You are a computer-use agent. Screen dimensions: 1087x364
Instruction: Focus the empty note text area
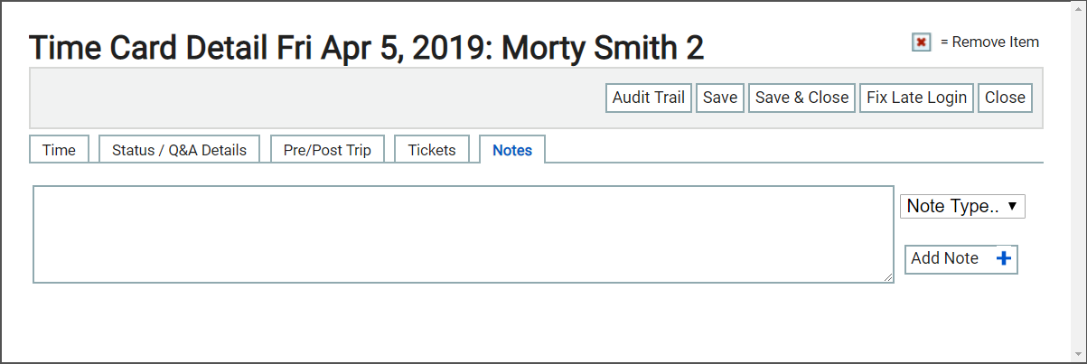(464, 234)
